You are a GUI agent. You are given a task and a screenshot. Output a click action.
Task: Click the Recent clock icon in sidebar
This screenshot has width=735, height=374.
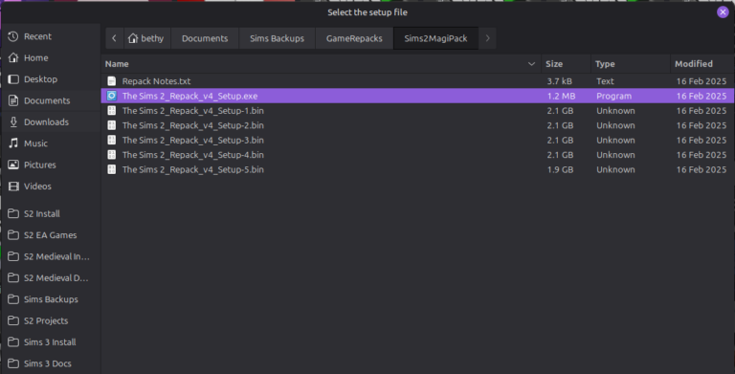click(x=13, y=36)
